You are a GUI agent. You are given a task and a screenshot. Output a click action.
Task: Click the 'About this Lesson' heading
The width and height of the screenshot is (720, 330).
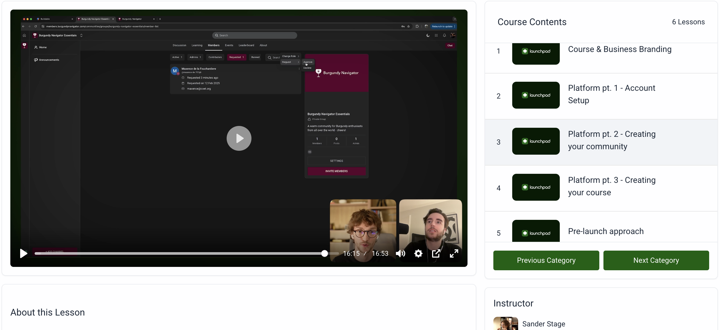(x=48, y=312)
